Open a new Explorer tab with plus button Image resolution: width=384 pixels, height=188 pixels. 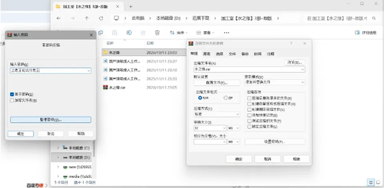click(x=130, y=7)
